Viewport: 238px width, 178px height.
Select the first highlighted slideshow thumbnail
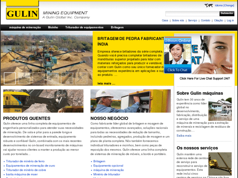[10, 78]
